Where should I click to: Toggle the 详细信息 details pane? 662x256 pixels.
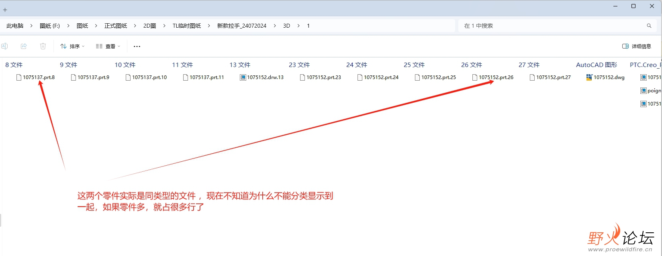pos(637,46)
